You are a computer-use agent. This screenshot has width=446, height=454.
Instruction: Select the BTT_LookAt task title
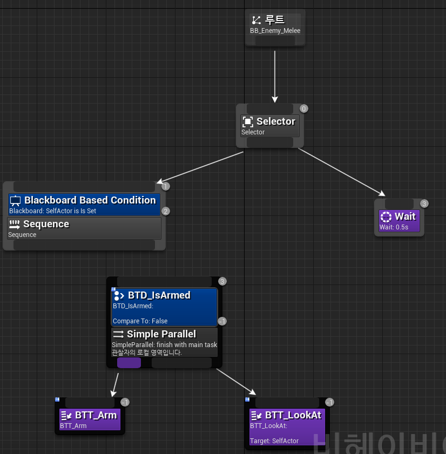pyautogui.click(x=293, y=416)
